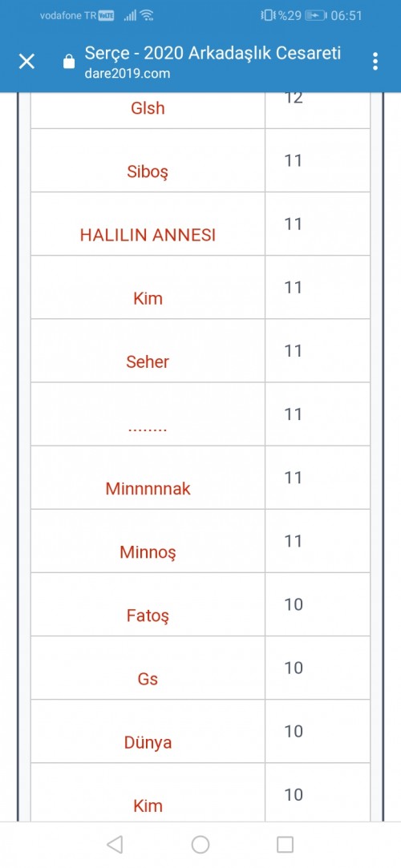The image size is (401, 868).
Task: Select the Fatoş name entry
Action: pos(148,616)
